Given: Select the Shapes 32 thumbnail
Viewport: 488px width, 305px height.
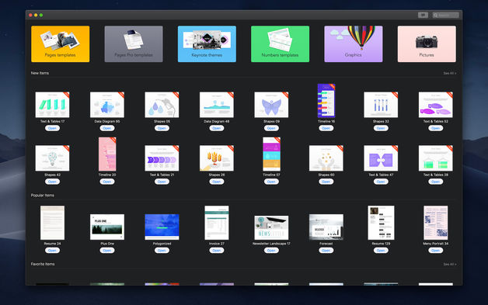Looking at the screenshot, I should pyautogui.click(x=381, y=105).
